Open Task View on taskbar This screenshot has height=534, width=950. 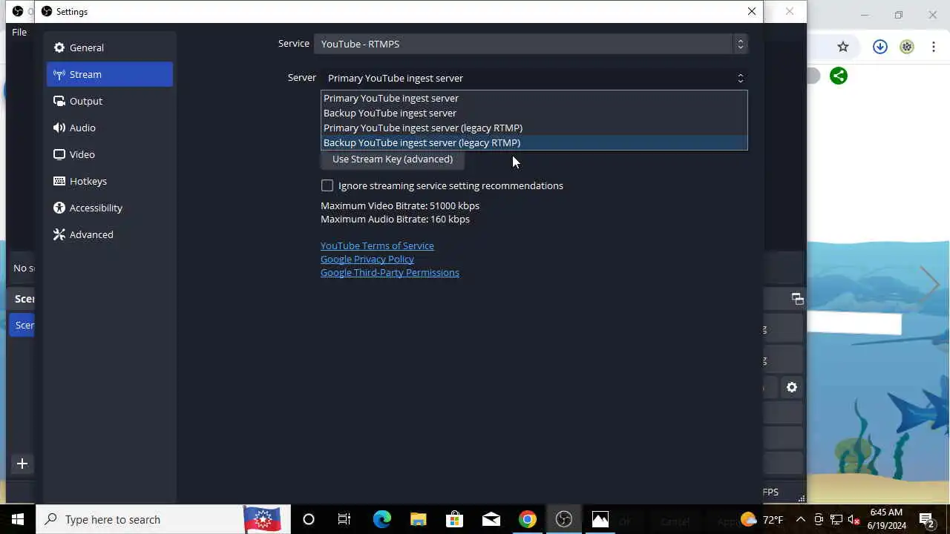point(344,519)
